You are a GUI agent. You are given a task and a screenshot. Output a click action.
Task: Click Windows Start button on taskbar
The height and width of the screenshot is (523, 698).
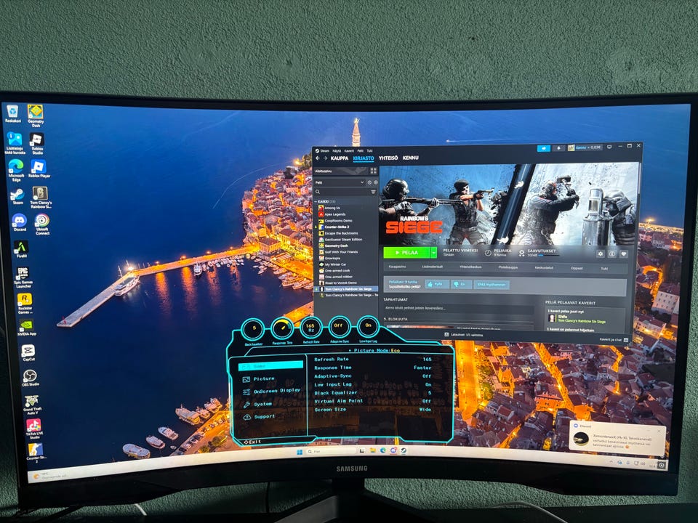299,452
